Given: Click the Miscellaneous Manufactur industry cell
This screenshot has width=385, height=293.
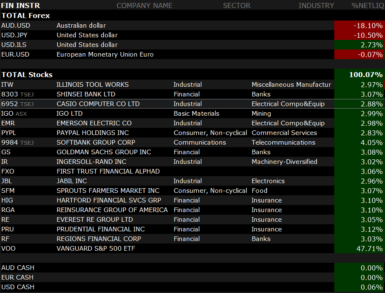Looking at the screenshot, I should pos(291,84).
